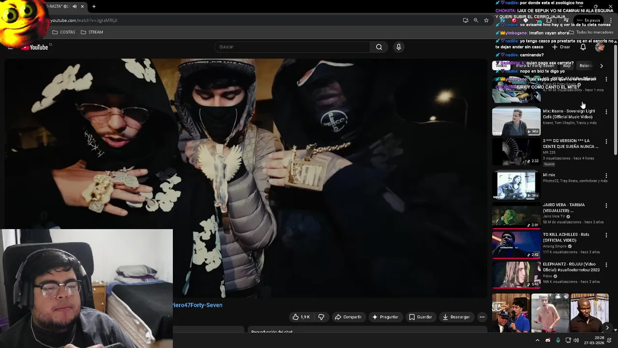Viewport: 618px width, 348px height.
Task: Open volume tray icon
Action: click(x=576, y=340)
